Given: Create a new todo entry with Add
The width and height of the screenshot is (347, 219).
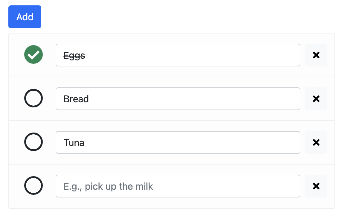Looking at the screenshot, I should coord(25,17).
